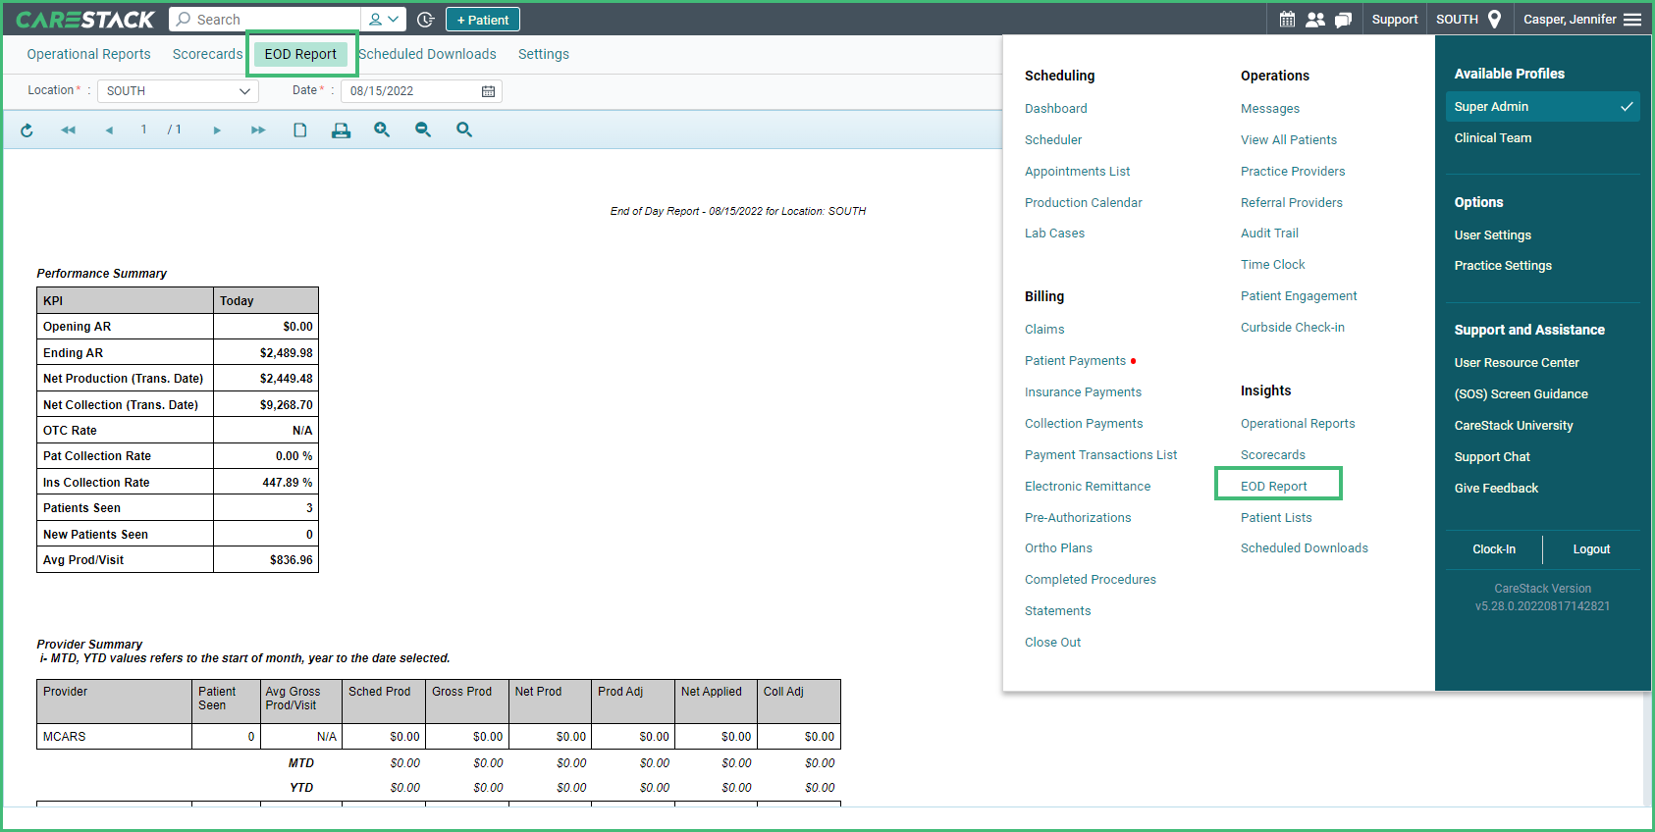Open User Resource Center
This screenshot has width=1655, height=832.
[1517, 363]
